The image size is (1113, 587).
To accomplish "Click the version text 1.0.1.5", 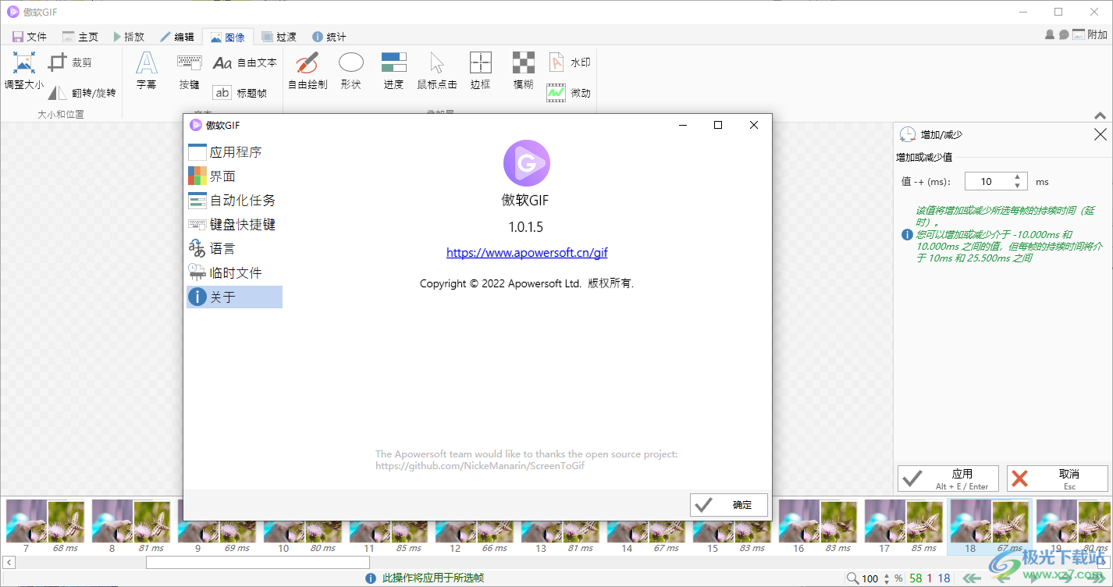I will pos(525,227).
